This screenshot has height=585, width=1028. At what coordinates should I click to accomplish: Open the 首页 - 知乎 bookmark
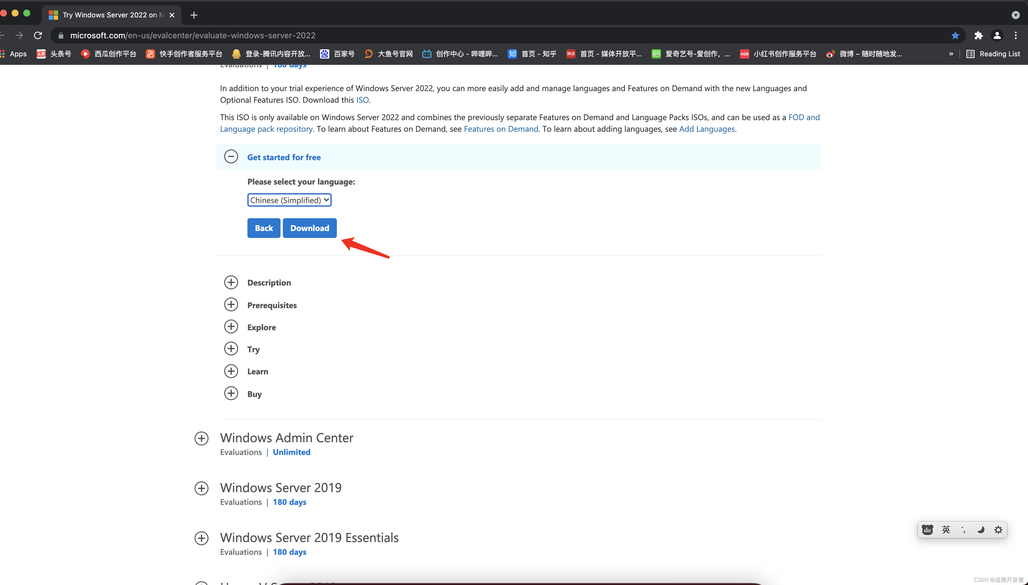(x=532, y=54)
